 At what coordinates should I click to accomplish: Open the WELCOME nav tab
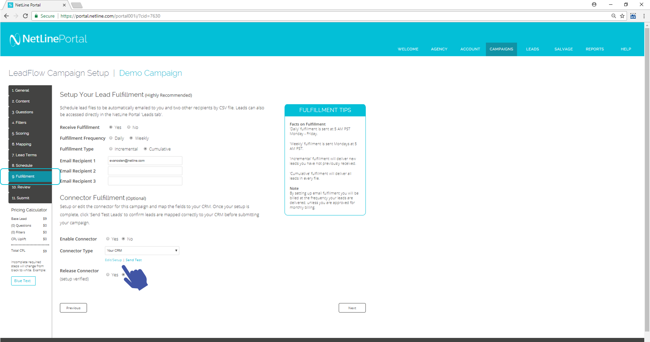pyautogui.click(x=408, y=49)
